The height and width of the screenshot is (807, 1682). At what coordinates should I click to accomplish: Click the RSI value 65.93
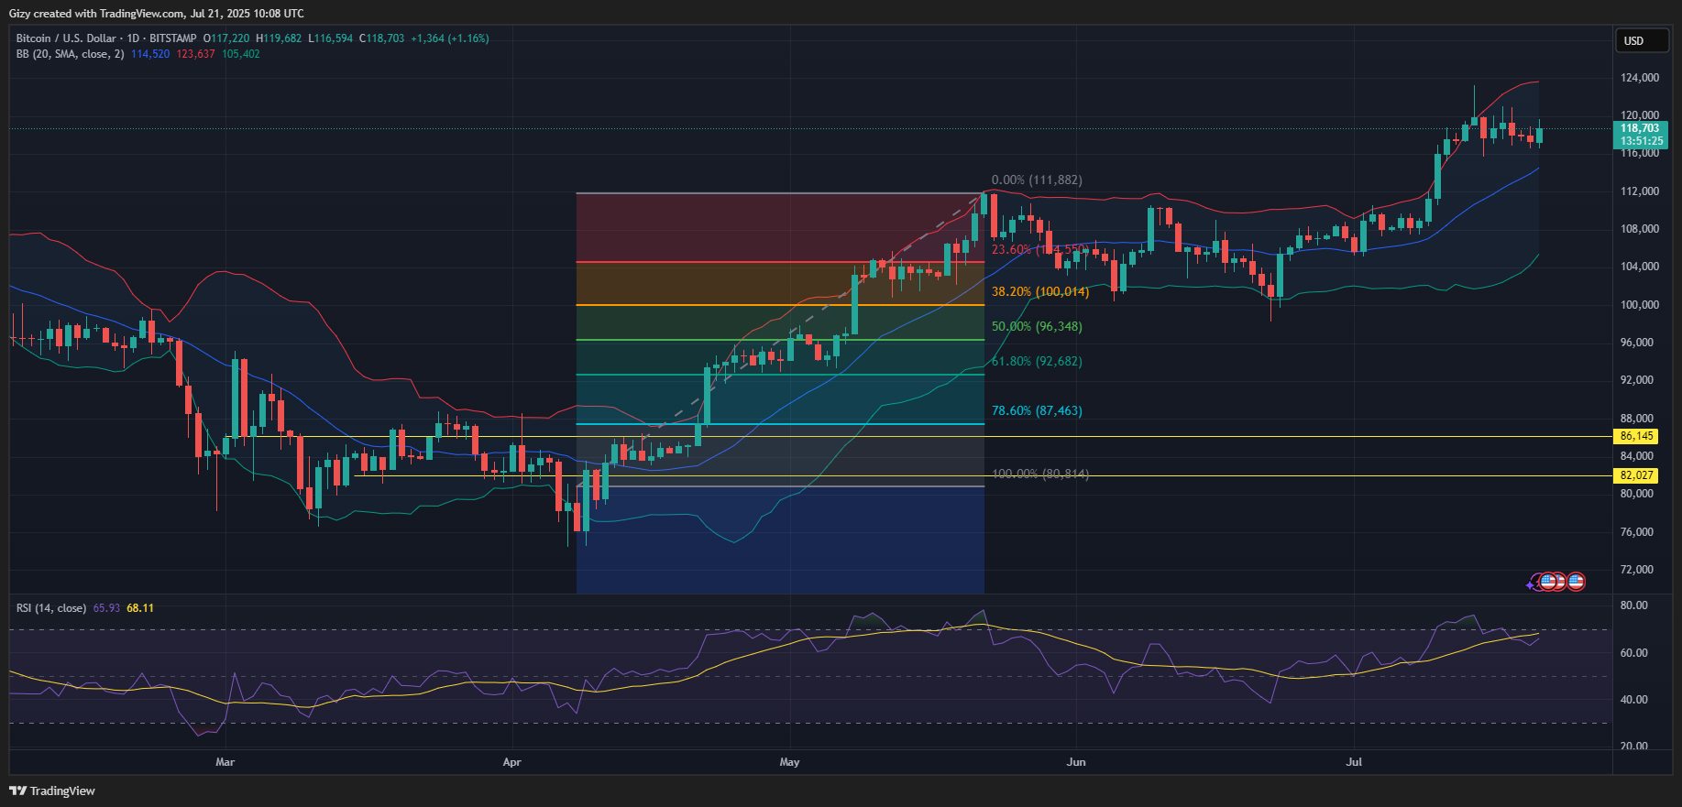[106, 608]
